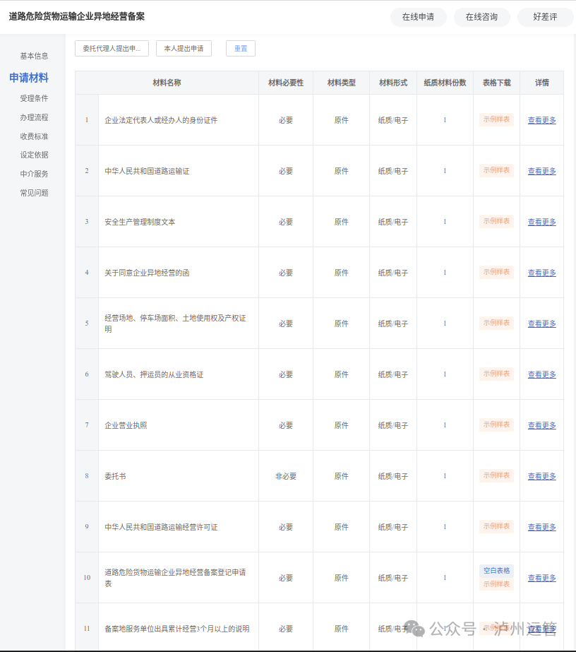This screenshot has width=576, height=652.
Task: Download 示例样表 for 委托书 row
Action: pyautogui.click(x=496, y=475)
